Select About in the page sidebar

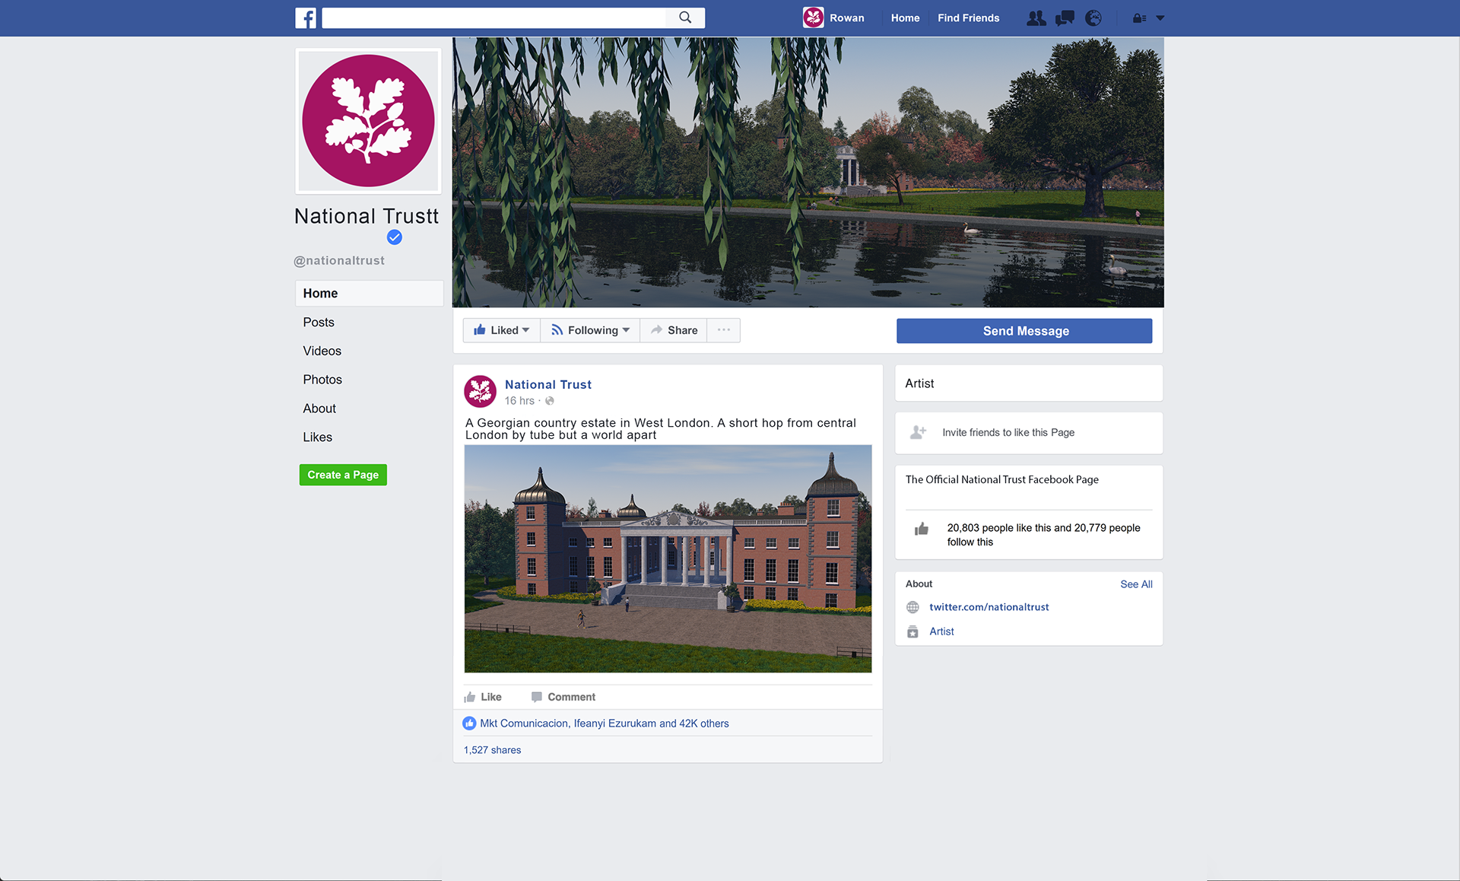[x=319, y=409]
